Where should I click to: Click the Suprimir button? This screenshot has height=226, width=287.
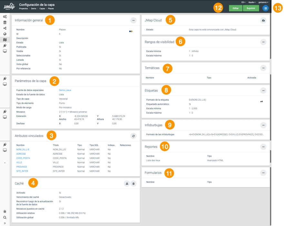pyautogui.click(x=251, y=8)
